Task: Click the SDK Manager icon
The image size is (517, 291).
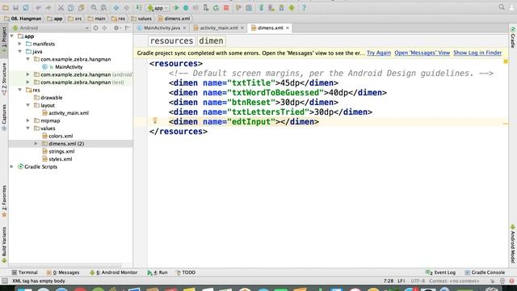Action: click(281, 7)
